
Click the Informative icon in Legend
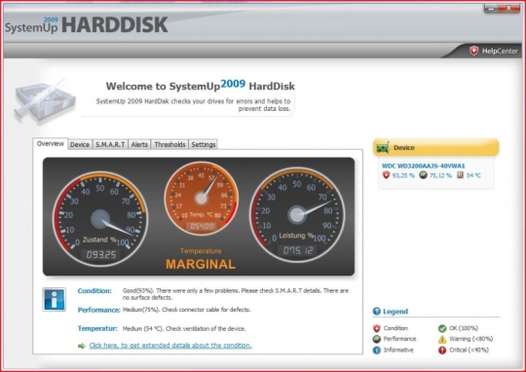click(x=377, y=351)
